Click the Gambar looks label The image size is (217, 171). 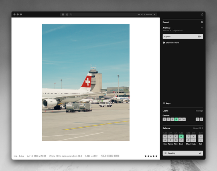coord(166,116)
